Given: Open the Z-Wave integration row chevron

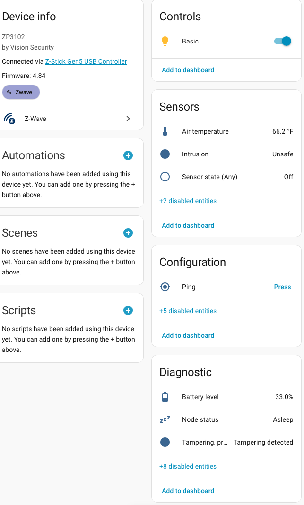Looking at the screenshot, I should pos(128,119).
